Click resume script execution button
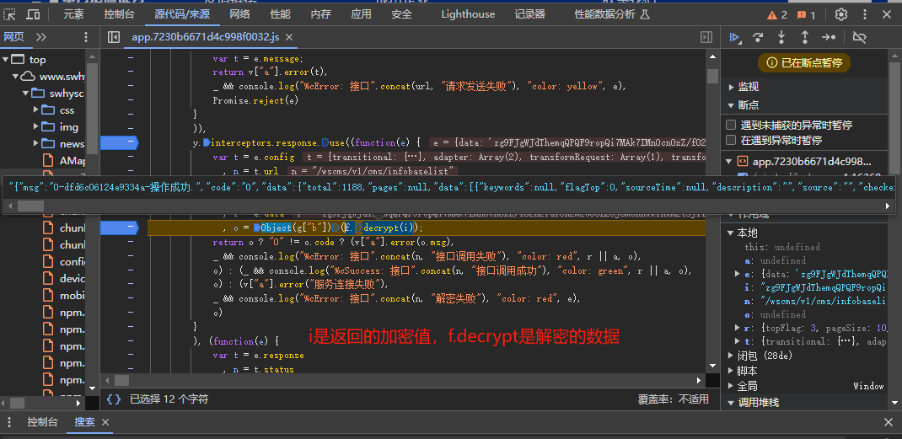The height and width of the screenshot is (439, 902). click(734, 37)
